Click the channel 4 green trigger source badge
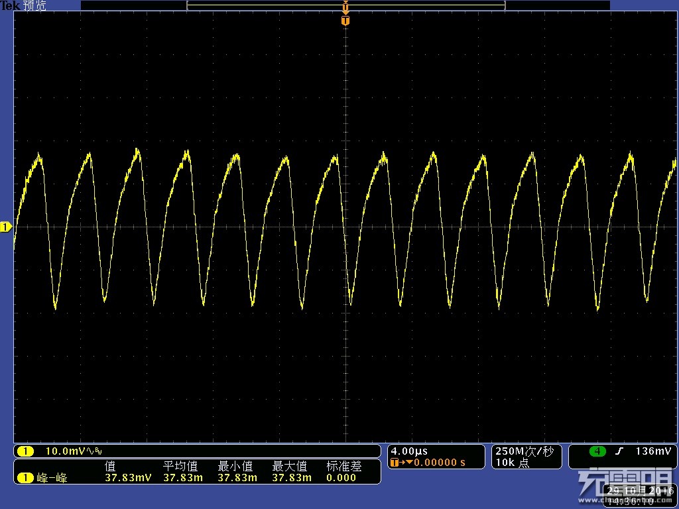Image resolution: width=679 pixels, height=509 pixels. [598, 451]
